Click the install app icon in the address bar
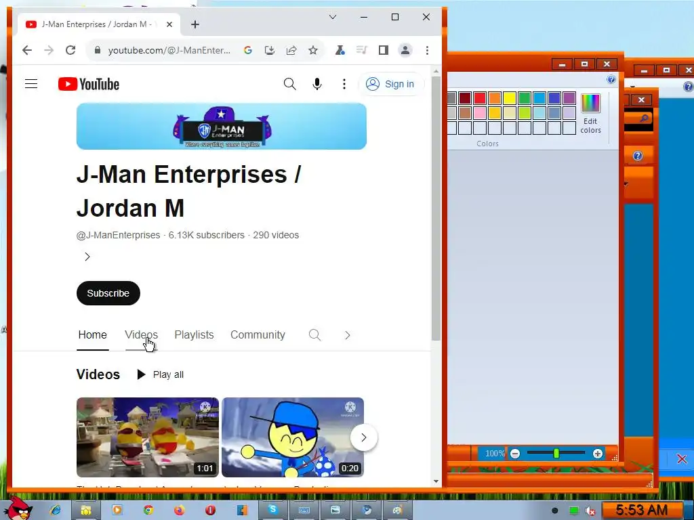The width and height of the screenshot is (694, 520). click(x=270, y=50)
